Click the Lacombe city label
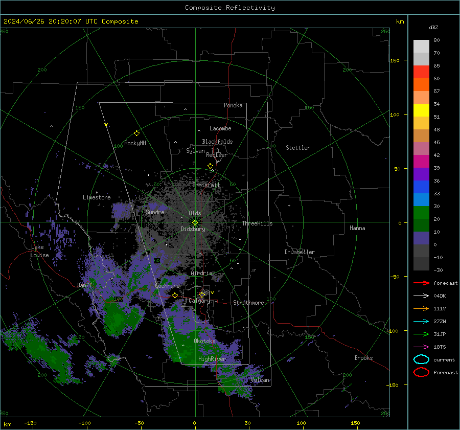 click(x=220, y=128)
